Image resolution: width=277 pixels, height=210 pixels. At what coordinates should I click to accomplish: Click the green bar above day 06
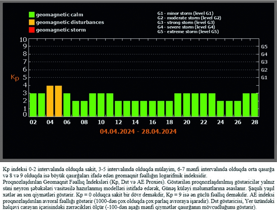coord(67,105)
